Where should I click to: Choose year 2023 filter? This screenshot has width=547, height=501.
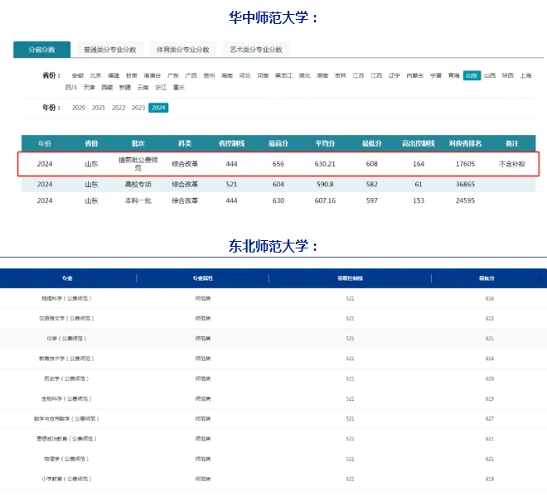tap(138, 108)
